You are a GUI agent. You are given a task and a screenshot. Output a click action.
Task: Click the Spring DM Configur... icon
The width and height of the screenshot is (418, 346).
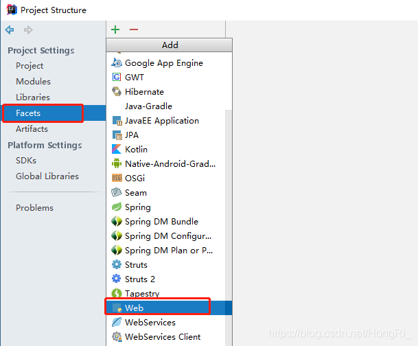(x=117, y=235)
